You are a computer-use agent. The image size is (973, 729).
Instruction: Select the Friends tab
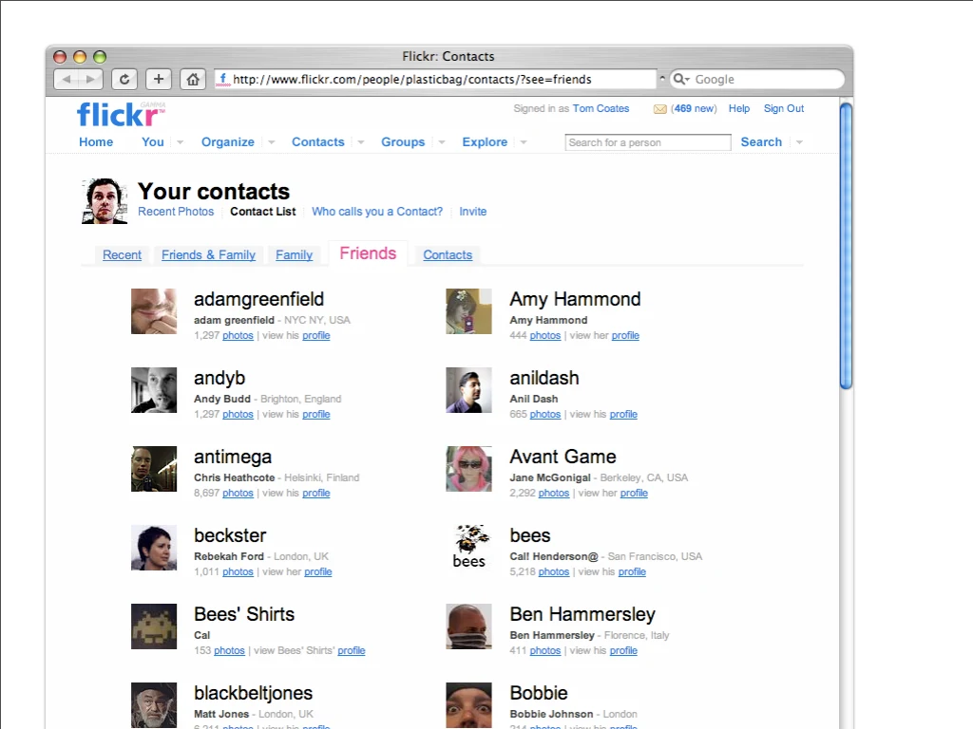(368, 253)
